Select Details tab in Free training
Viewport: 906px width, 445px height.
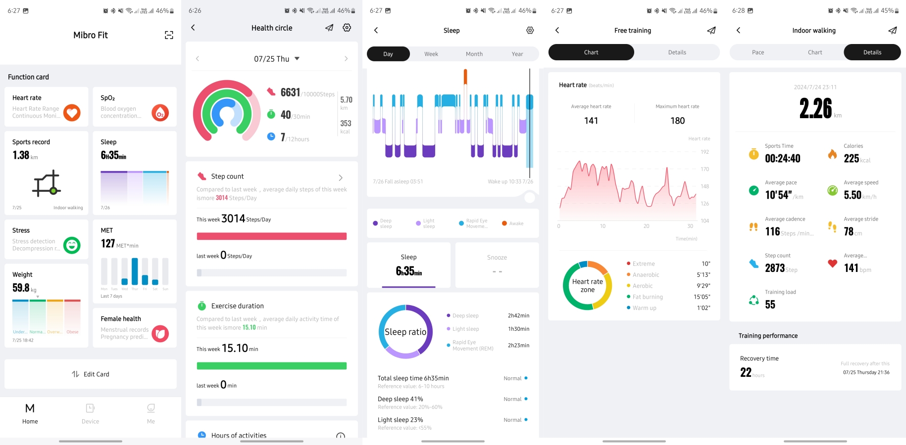coord(677,52)
